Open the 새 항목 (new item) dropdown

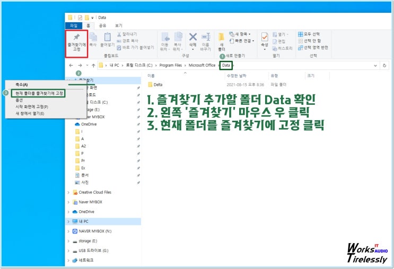pos(240,34)
